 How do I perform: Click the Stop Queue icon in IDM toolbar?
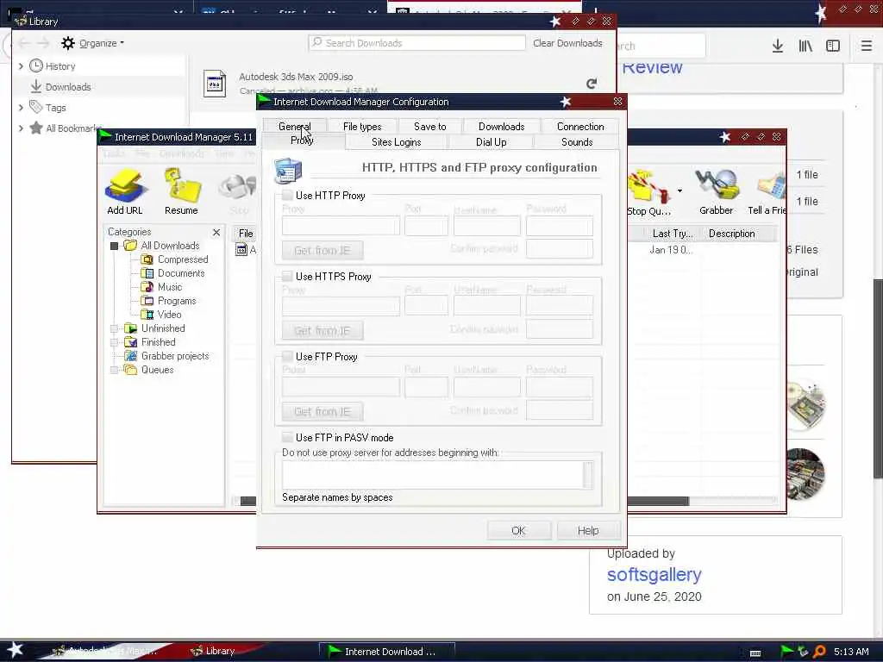click(648, 187)
